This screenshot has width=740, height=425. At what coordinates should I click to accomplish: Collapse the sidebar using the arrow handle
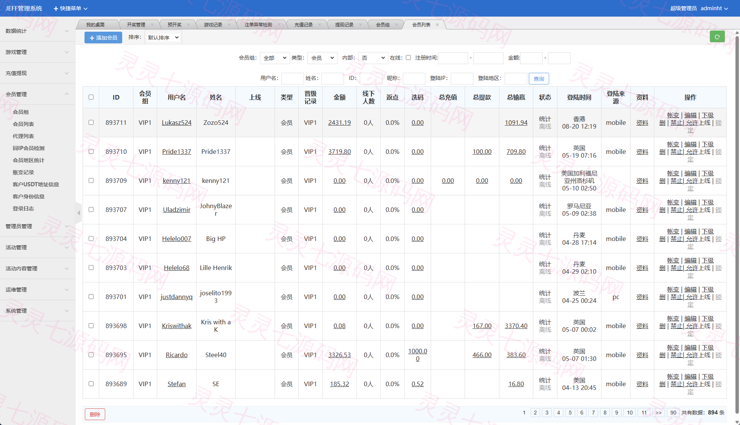coord(78,213)
